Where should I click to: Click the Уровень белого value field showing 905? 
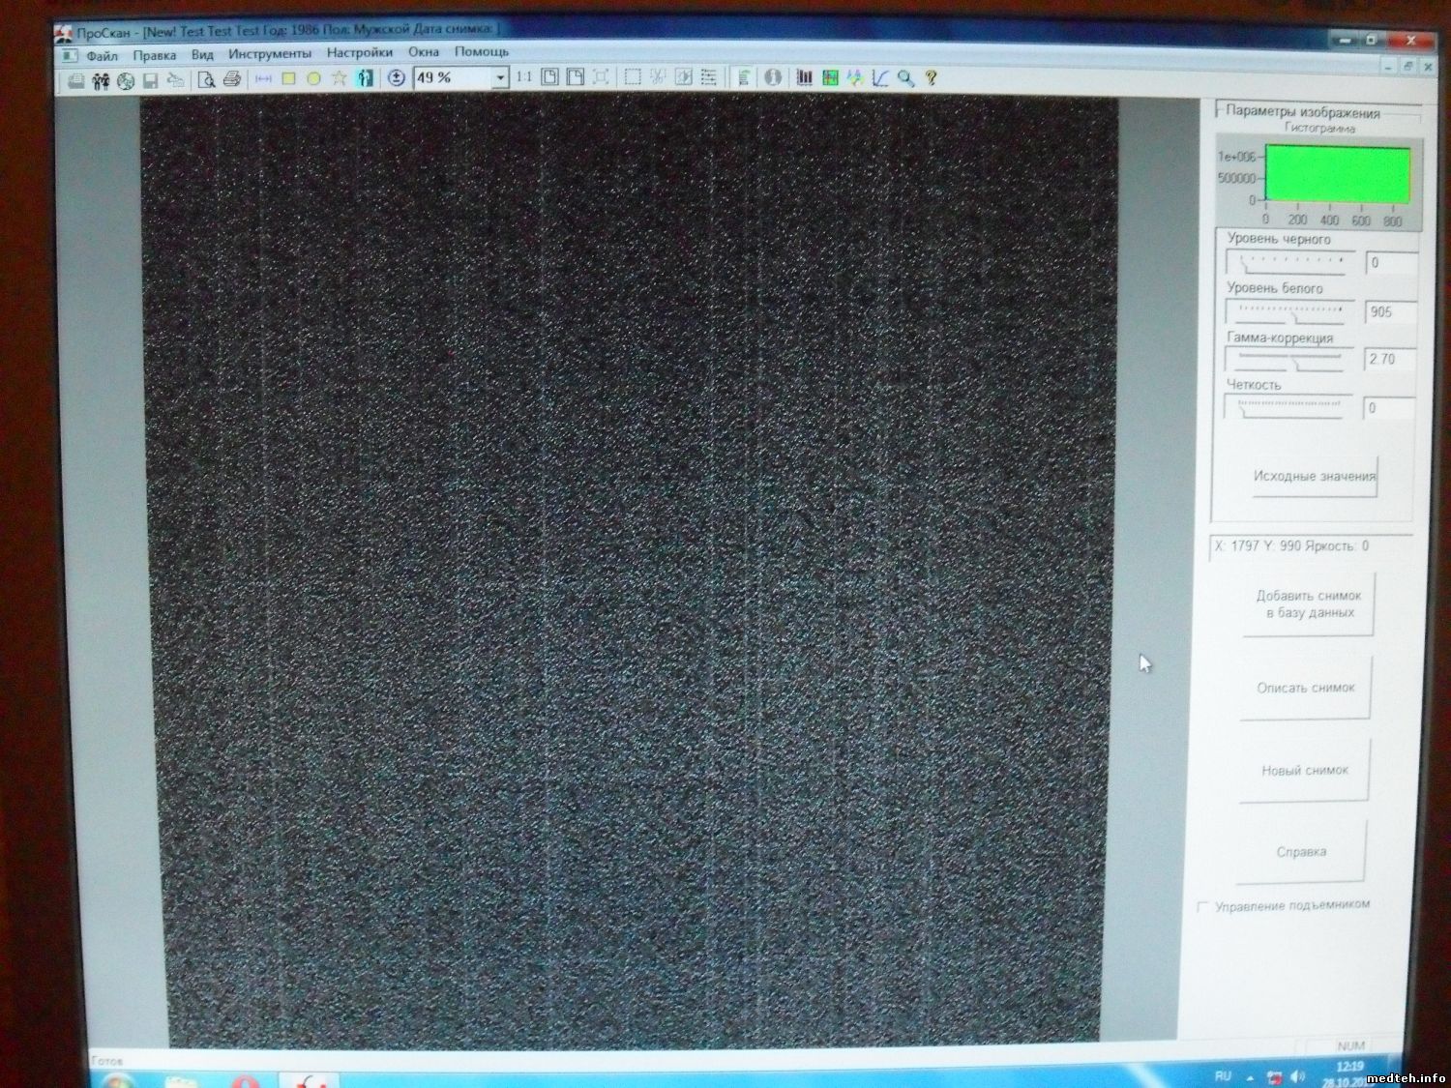(x=1389, y=311)
